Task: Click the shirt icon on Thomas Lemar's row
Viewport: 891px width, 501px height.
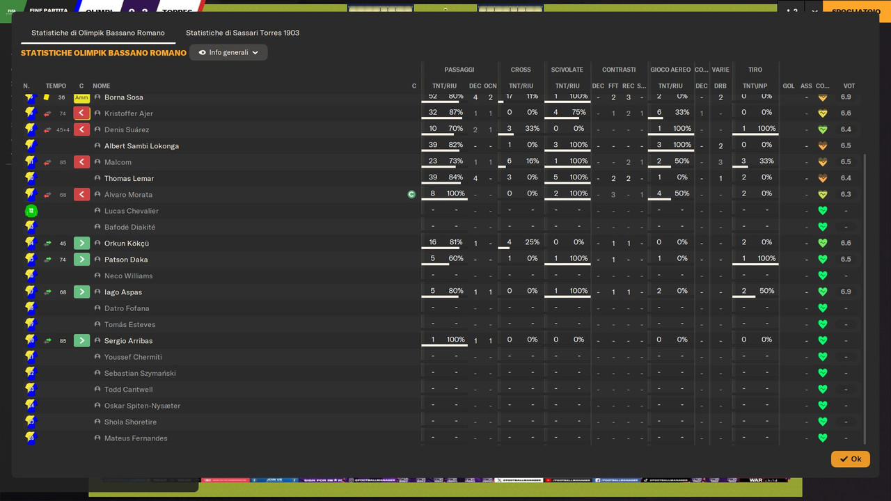Action: 30,179
